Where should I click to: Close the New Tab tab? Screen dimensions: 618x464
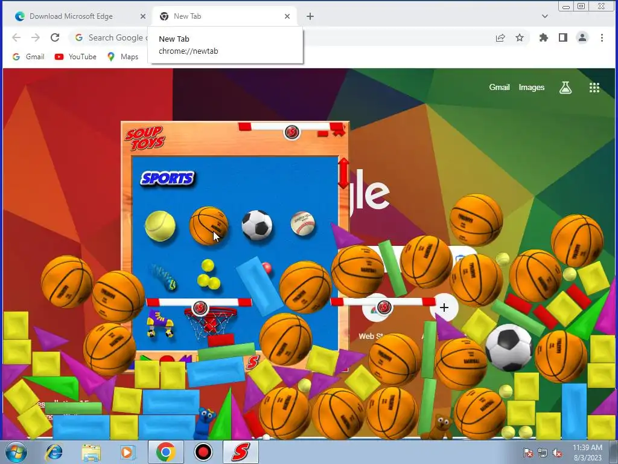click(x=287, y=16)
